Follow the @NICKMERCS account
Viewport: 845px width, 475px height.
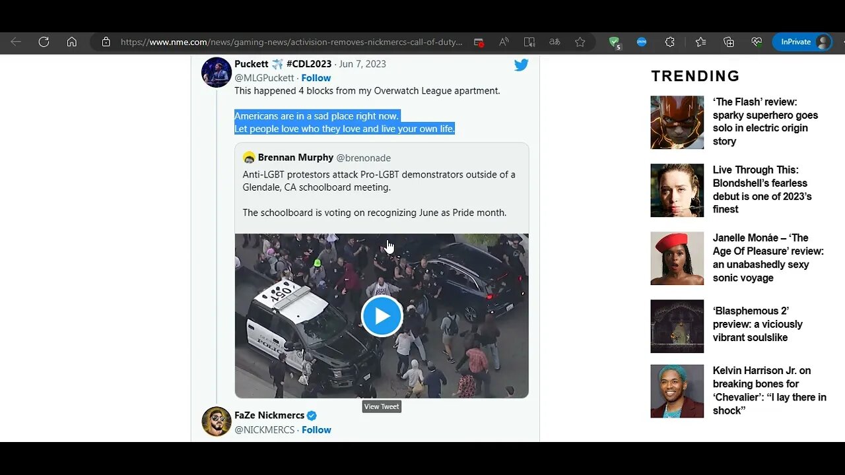point(316,429)
